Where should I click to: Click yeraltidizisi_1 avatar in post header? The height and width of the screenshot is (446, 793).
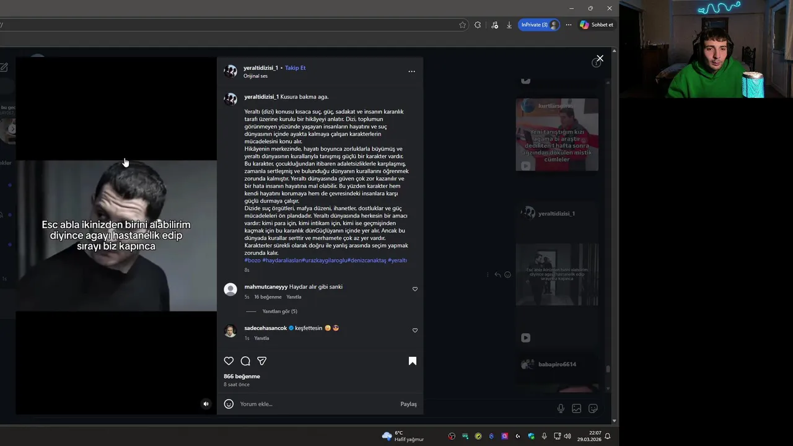click(230, 71)
